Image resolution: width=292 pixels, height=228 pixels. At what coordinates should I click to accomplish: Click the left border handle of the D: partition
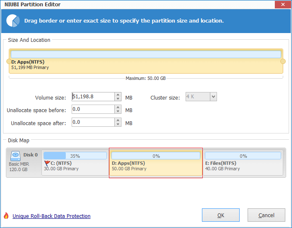point(9,61)
